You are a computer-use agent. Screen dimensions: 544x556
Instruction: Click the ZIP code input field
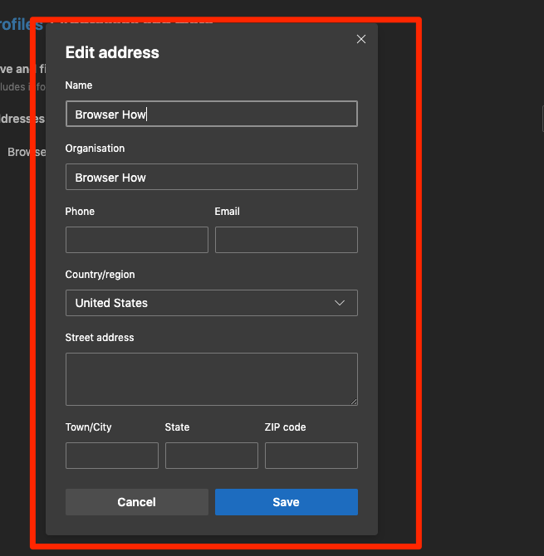tap(311, 456)
